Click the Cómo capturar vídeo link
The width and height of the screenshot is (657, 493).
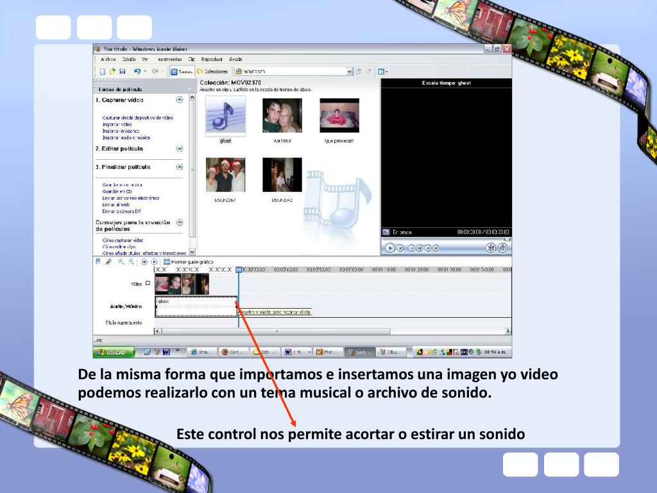[x=123, y=240]
